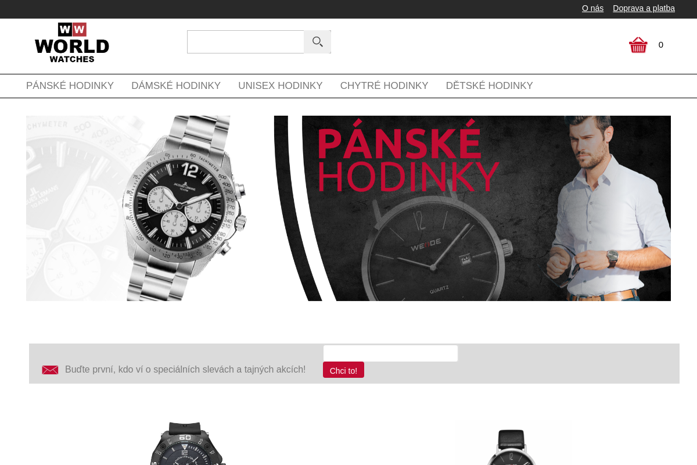
Task: Click the search magnifier icon
Action: coord(317,42)
